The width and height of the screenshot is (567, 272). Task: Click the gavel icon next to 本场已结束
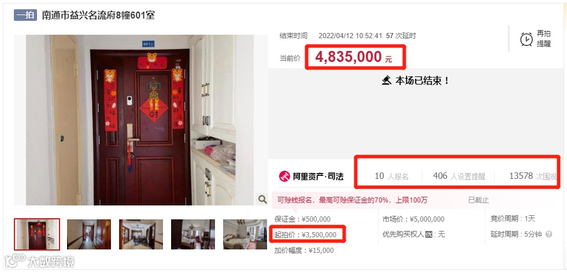coord(387,80)
